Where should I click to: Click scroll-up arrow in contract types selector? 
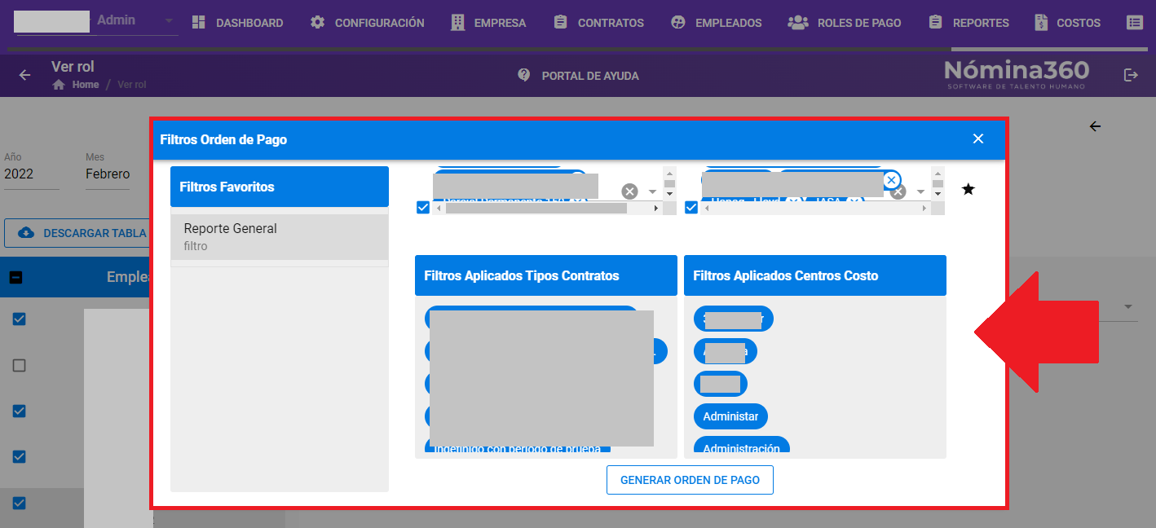click(x=669, y=174)
